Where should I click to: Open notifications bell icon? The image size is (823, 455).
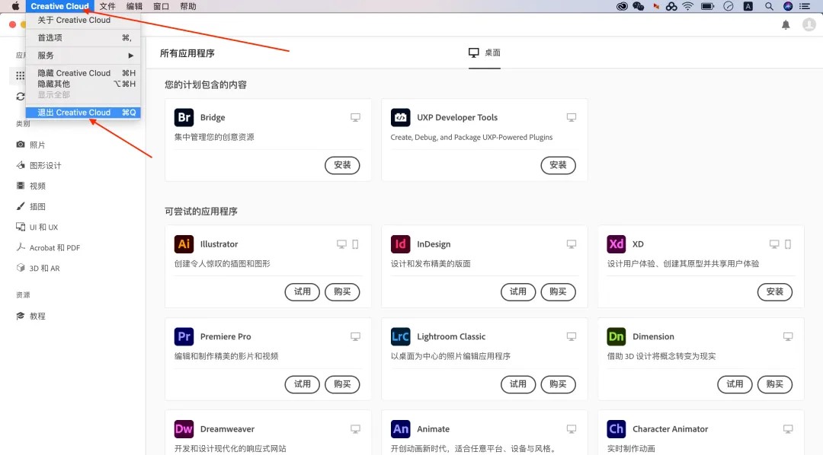(786, 24)
